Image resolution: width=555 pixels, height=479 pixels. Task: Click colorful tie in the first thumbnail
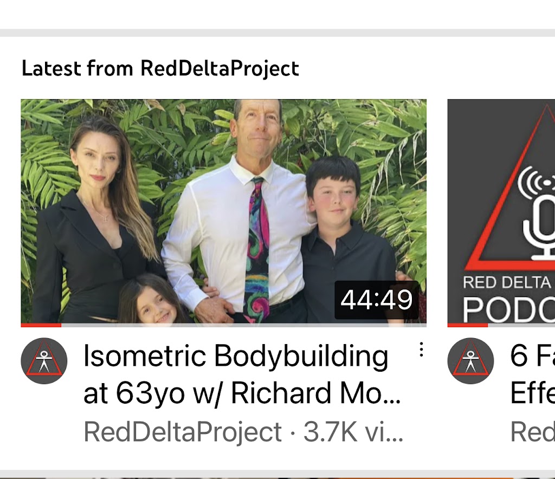tap(257, 249)
